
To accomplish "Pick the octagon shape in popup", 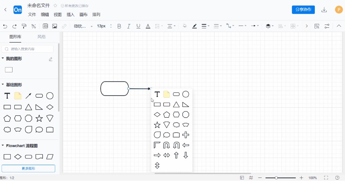I will [186, 115].
